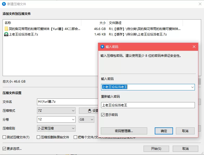
Task: Open the GB unit dropdown
Action: point(86,119)
